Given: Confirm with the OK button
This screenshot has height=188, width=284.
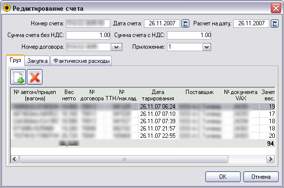Looking at the screenshot, I should tap(223, 177).
